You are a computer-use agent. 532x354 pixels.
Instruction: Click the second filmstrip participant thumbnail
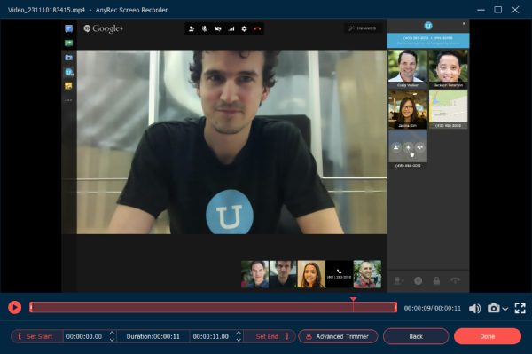[283, 274]
